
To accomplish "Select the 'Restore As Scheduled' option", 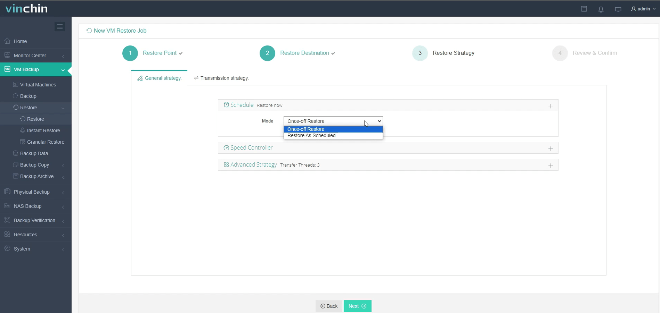I will point(311,136).
